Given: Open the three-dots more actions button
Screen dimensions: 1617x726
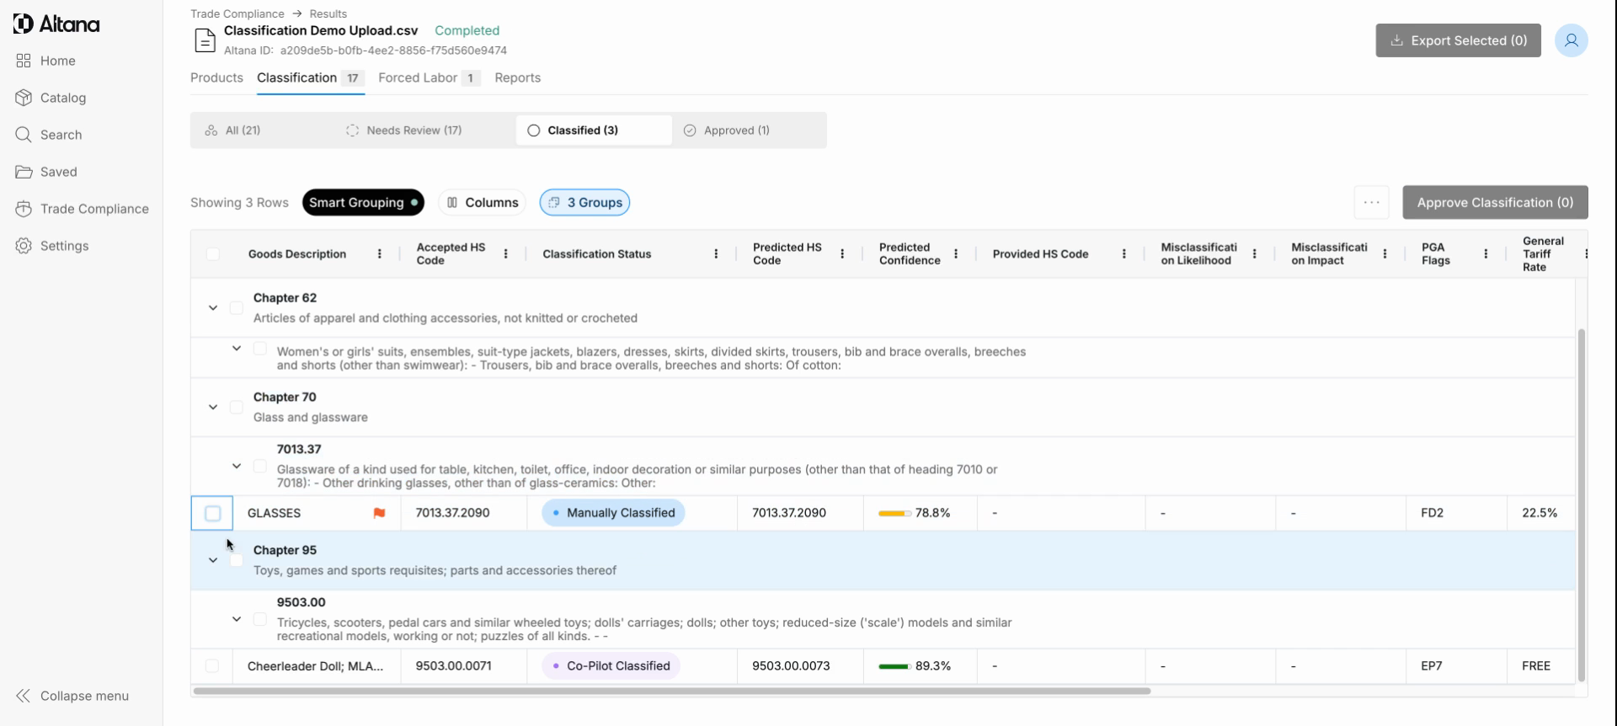Looking at the screenshot, I should tap(1371, 202).
